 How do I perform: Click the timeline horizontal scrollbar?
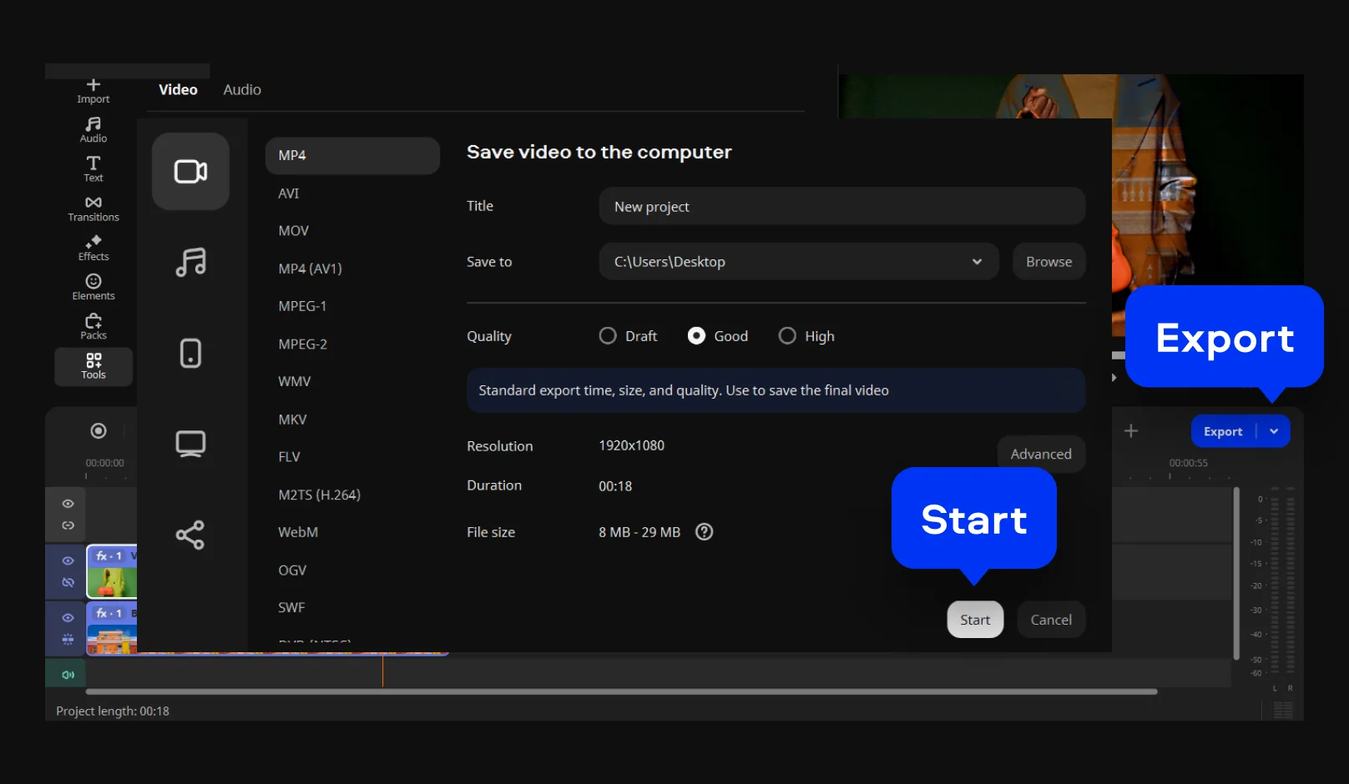point(621,691)
